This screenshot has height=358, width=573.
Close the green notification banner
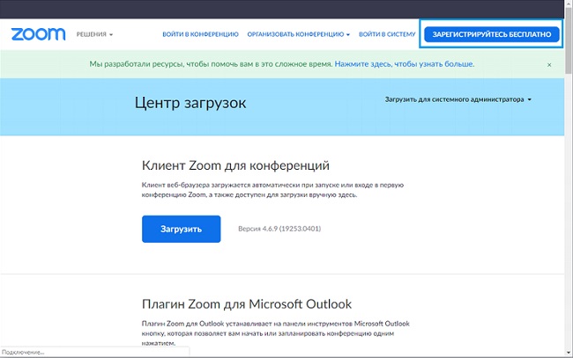(x=549, y=65)
